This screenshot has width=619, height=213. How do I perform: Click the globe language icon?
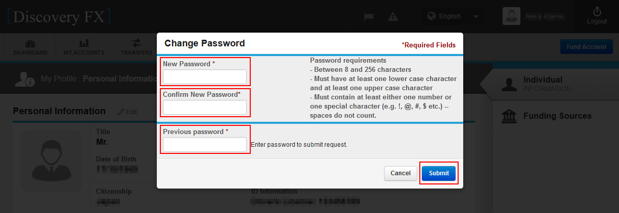click(432, 16)
